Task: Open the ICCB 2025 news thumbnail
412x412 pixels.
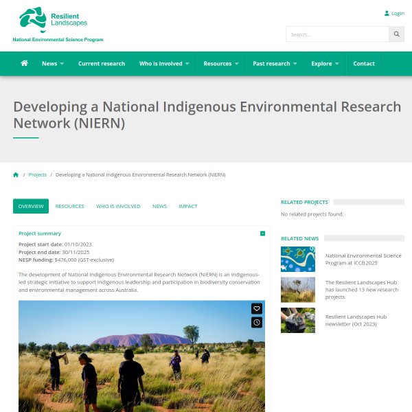Action: (x=297, y=259)
